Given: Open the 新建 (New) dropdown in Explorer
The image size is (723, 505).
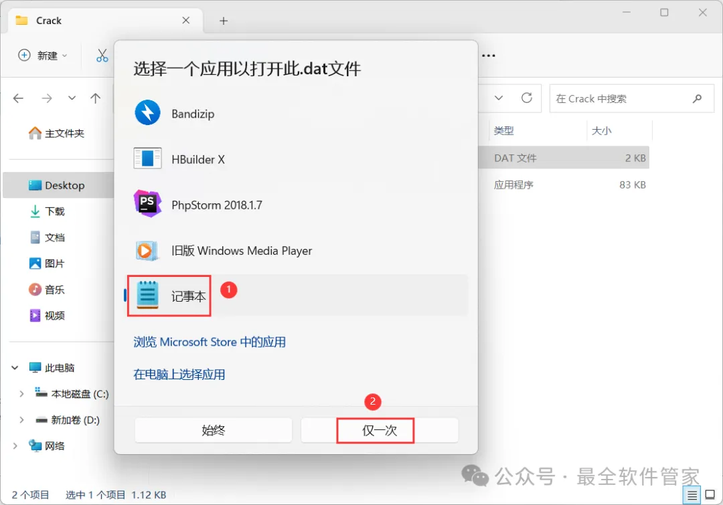Looking at the screenshot, I should (43, 56).
